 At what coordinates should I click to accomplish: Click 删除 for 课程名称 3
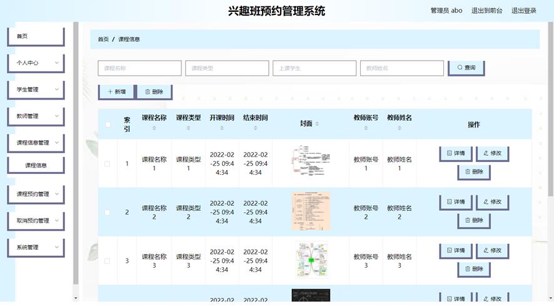474,270
